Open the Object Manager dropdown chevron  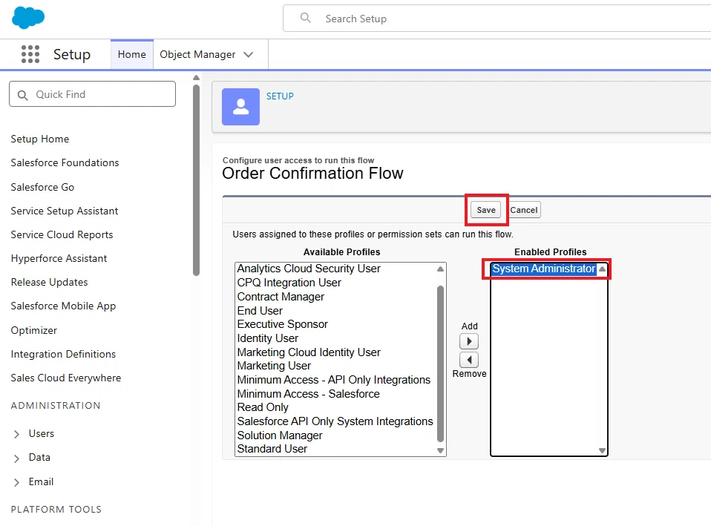[248, 55]
